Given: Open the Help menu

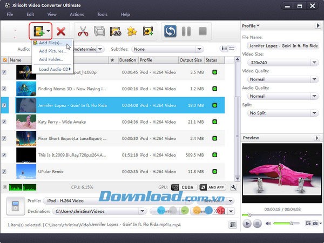Looking at the screenshot, I should pyautogui.click(x=125, y=14).
